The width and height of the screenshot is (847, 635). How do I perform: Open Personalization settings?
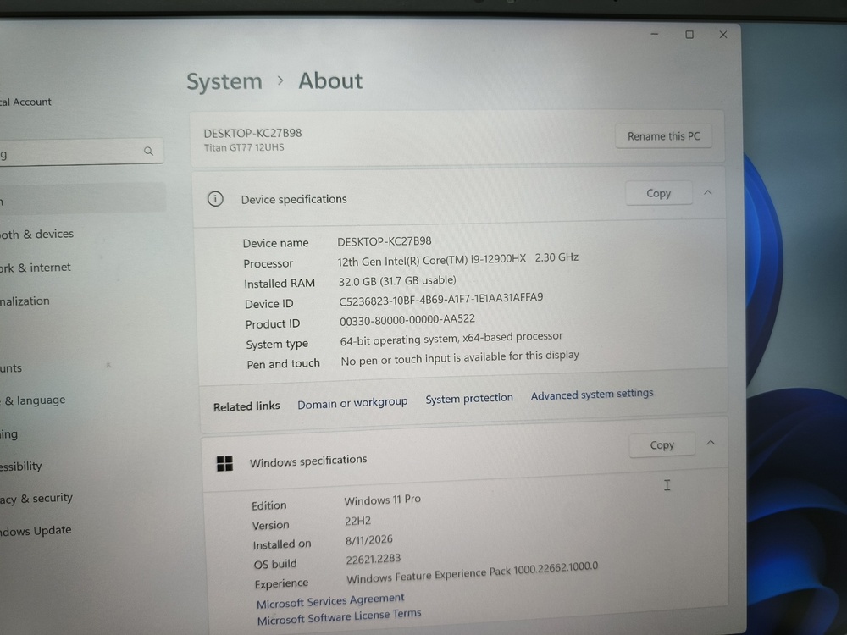[25, 301]
